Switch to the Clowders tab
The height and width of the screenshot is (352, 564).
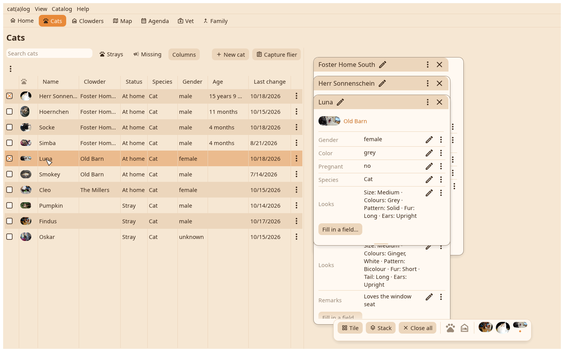point(88,21)
